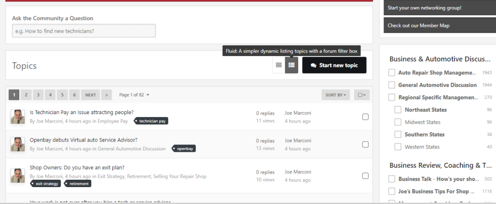The image size is (496, 204).
Task: Open the select-all checkbox dropdown menu
Action: tap(362, 95)
